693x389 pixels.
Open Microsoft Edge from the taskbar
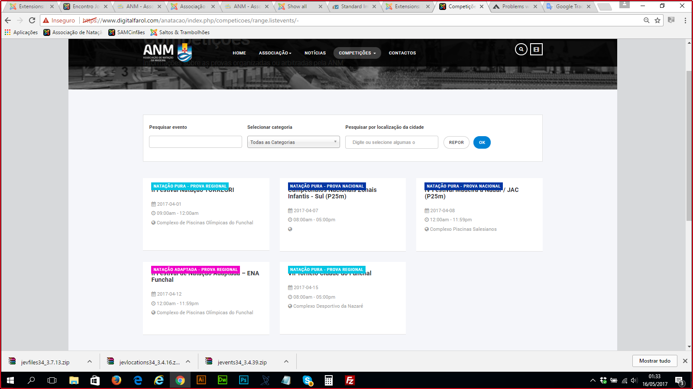click(138, 380)
